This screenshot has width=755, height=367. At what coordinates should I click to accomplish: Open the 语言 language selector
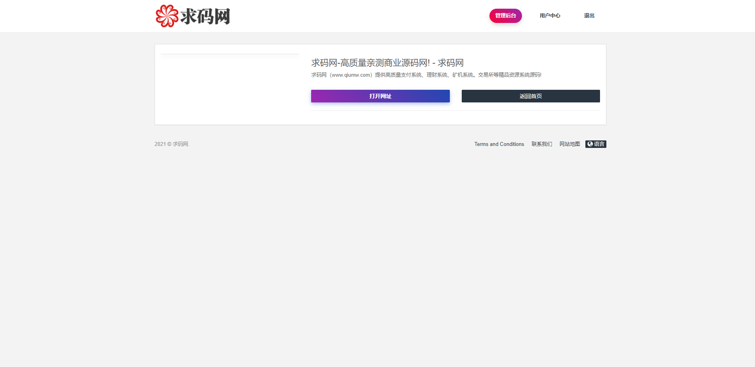[x=596, y=144]
